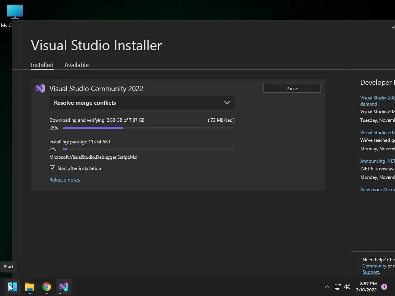Show hidden icons in the system tray
The image size is (395, 296).
(327, 287)
